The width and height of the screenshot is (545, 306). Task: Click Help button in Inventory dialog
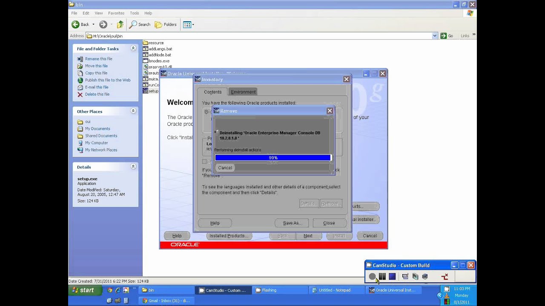point(215,223)
